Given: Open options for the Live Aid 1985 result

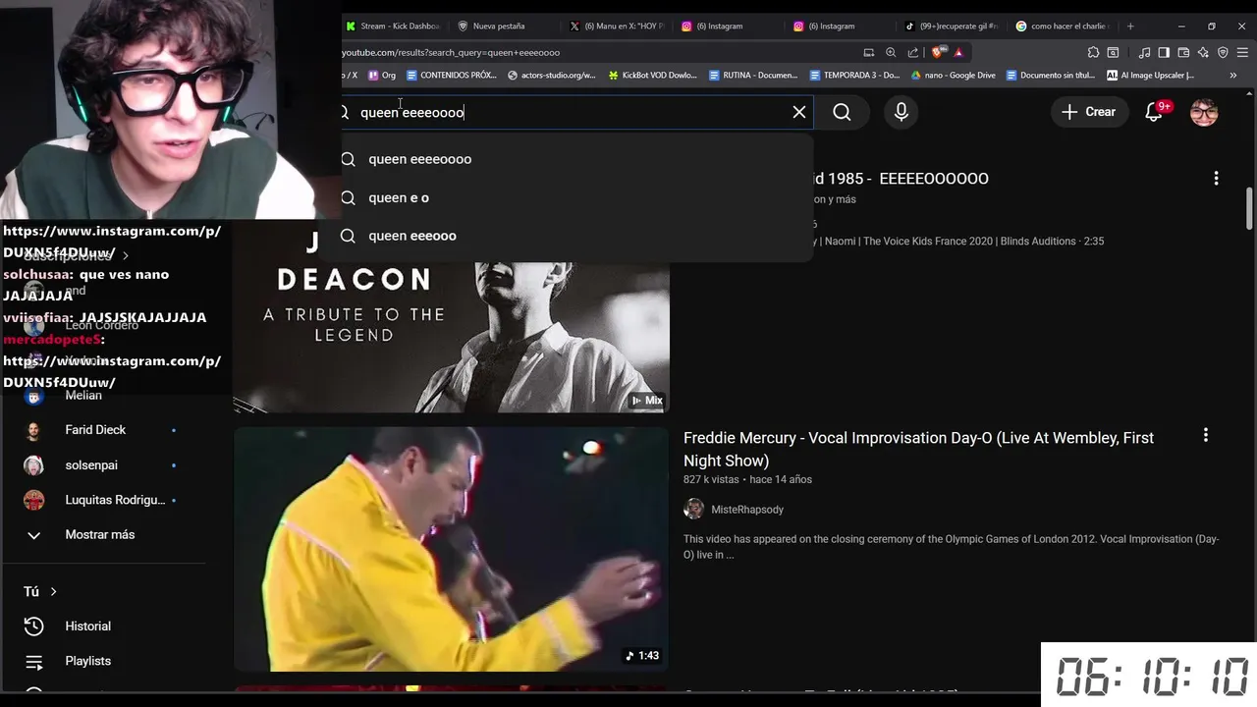Looking at the screenshot, I should (1216, 178).
